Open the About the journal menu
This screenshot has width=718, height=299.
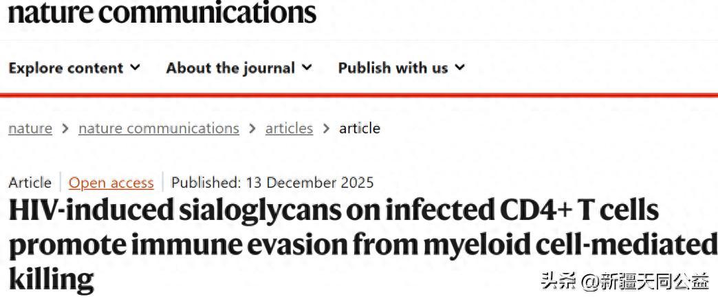[230, 68]
